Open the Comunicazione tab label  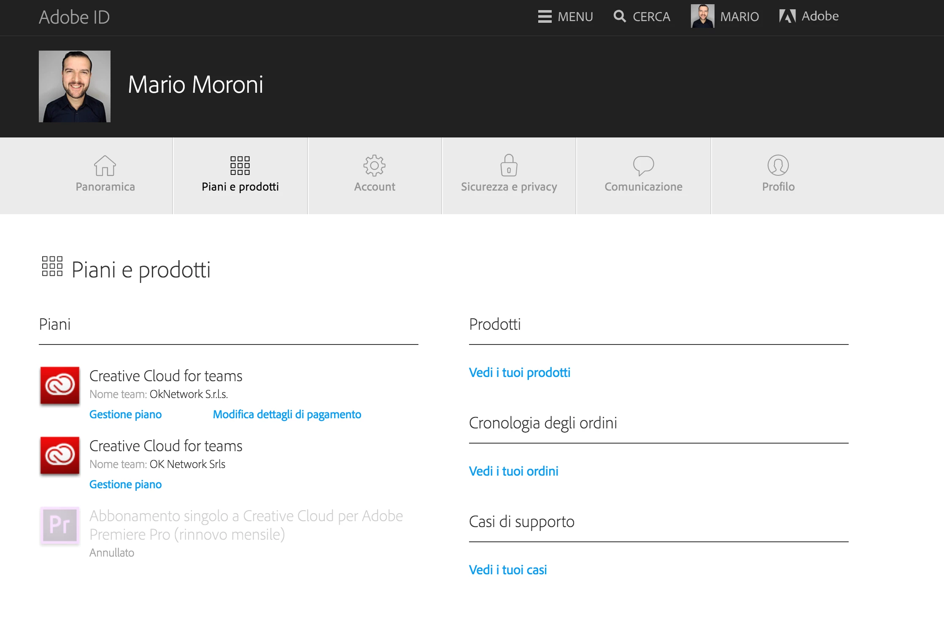pos(644,187)
